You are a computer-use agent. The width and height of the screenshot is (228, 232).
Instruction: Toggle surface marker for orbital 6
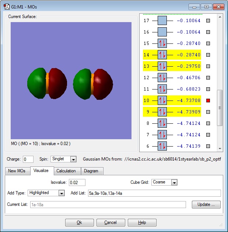tap(208, 146)
